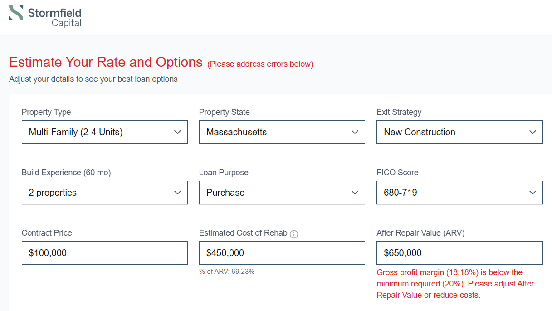Click the Estimated Cost of Rehab field

point(282,253)
